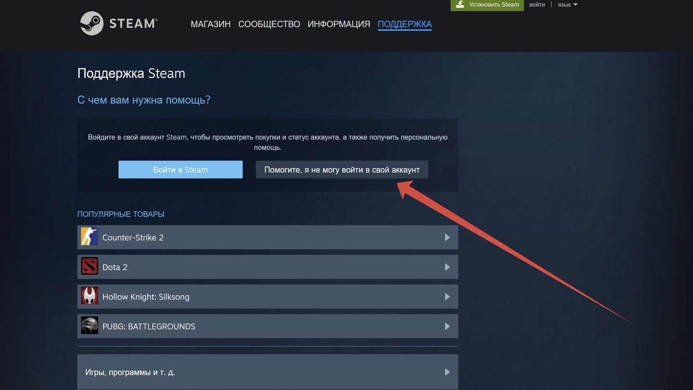Click the войти link in header
Image resolution: width=693 pixels, height=390 pixels.
coord(537,5)
